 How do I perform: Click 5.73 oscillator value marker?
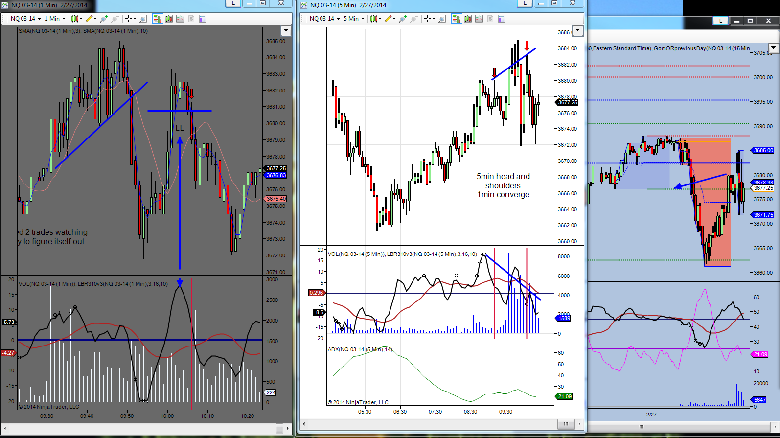pos(9,322)
